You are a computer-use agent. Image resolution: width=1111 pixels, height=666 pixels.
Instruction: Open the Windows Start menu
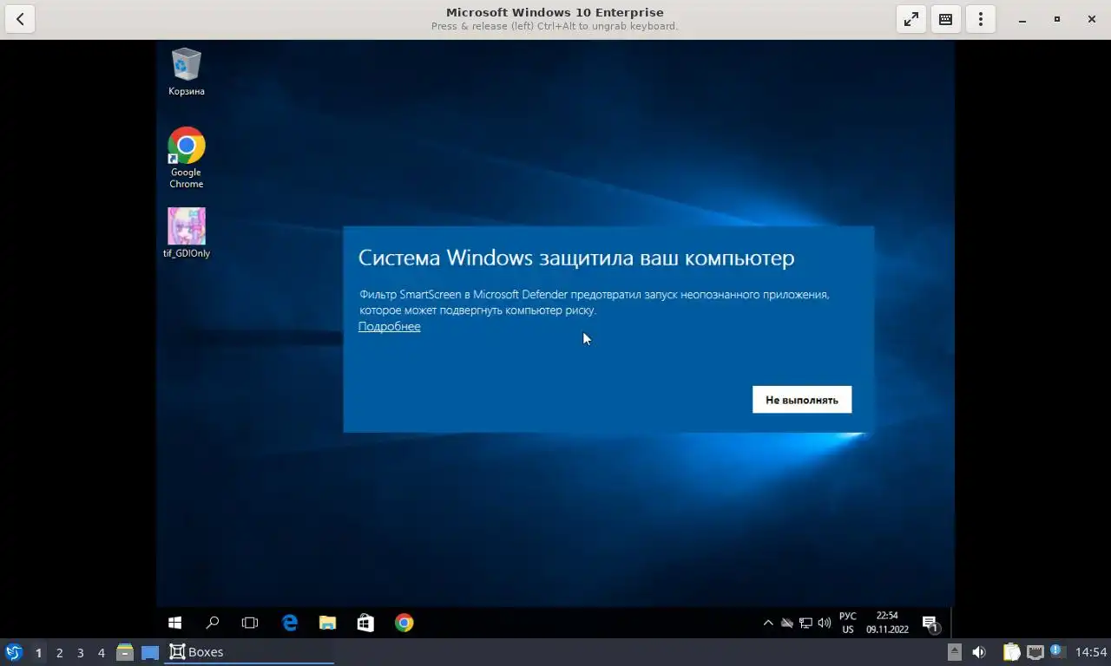(174, 623)
